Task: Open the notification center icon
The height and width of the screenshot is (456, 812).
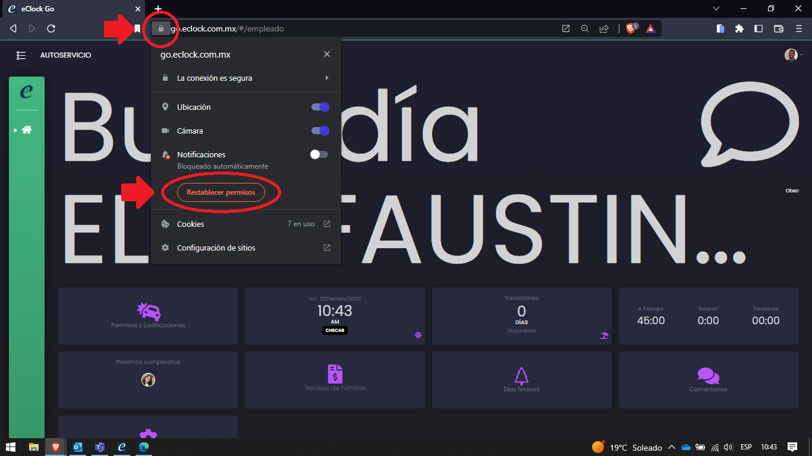Action: click(792, 447)
